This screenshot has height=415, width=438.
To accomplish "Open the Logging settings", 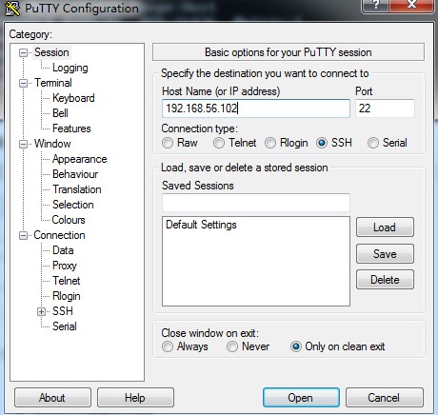I will (70, 68).
